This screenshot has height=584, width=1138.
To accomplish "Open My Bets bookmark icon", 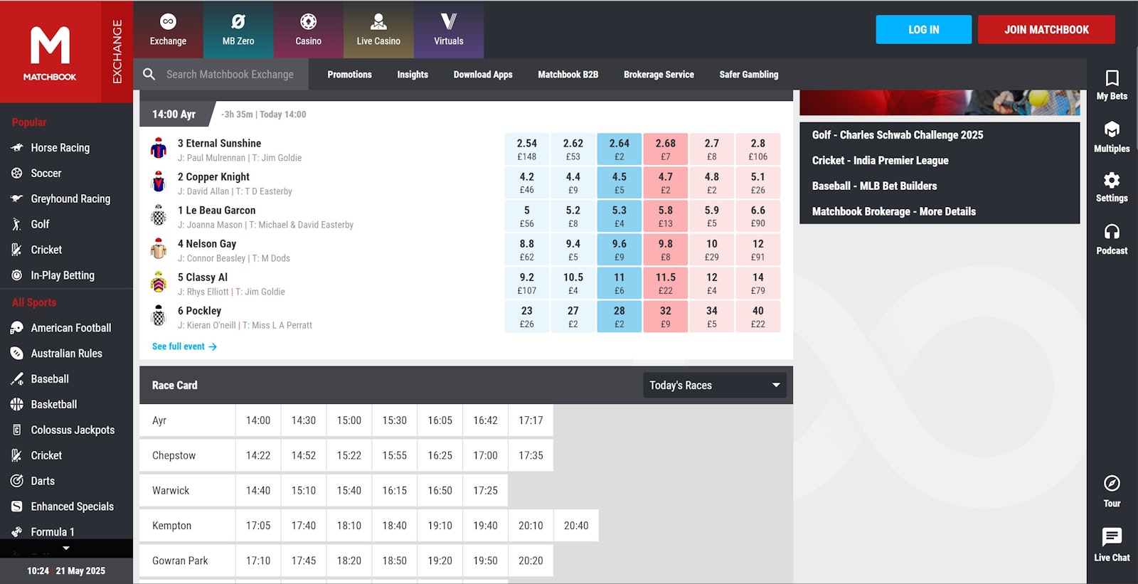I will [1112, 78].
